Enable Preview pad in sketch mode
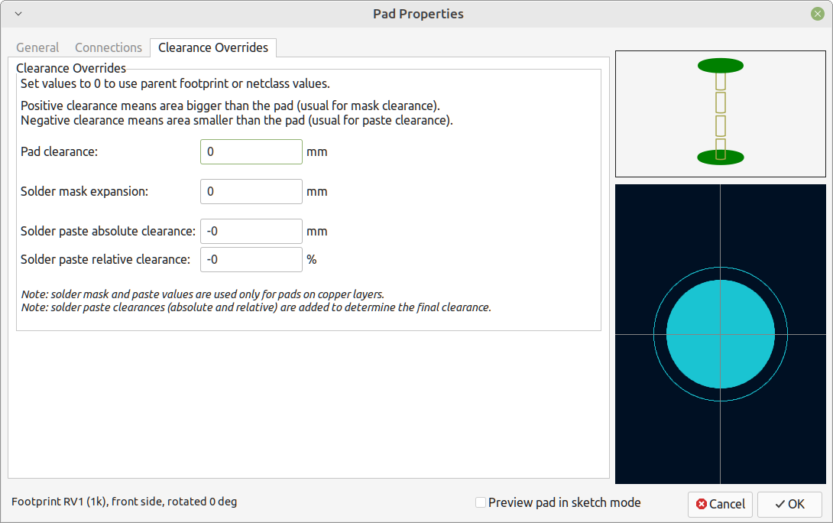The width and height of the screenshot is (833, 523). point(481,502)
